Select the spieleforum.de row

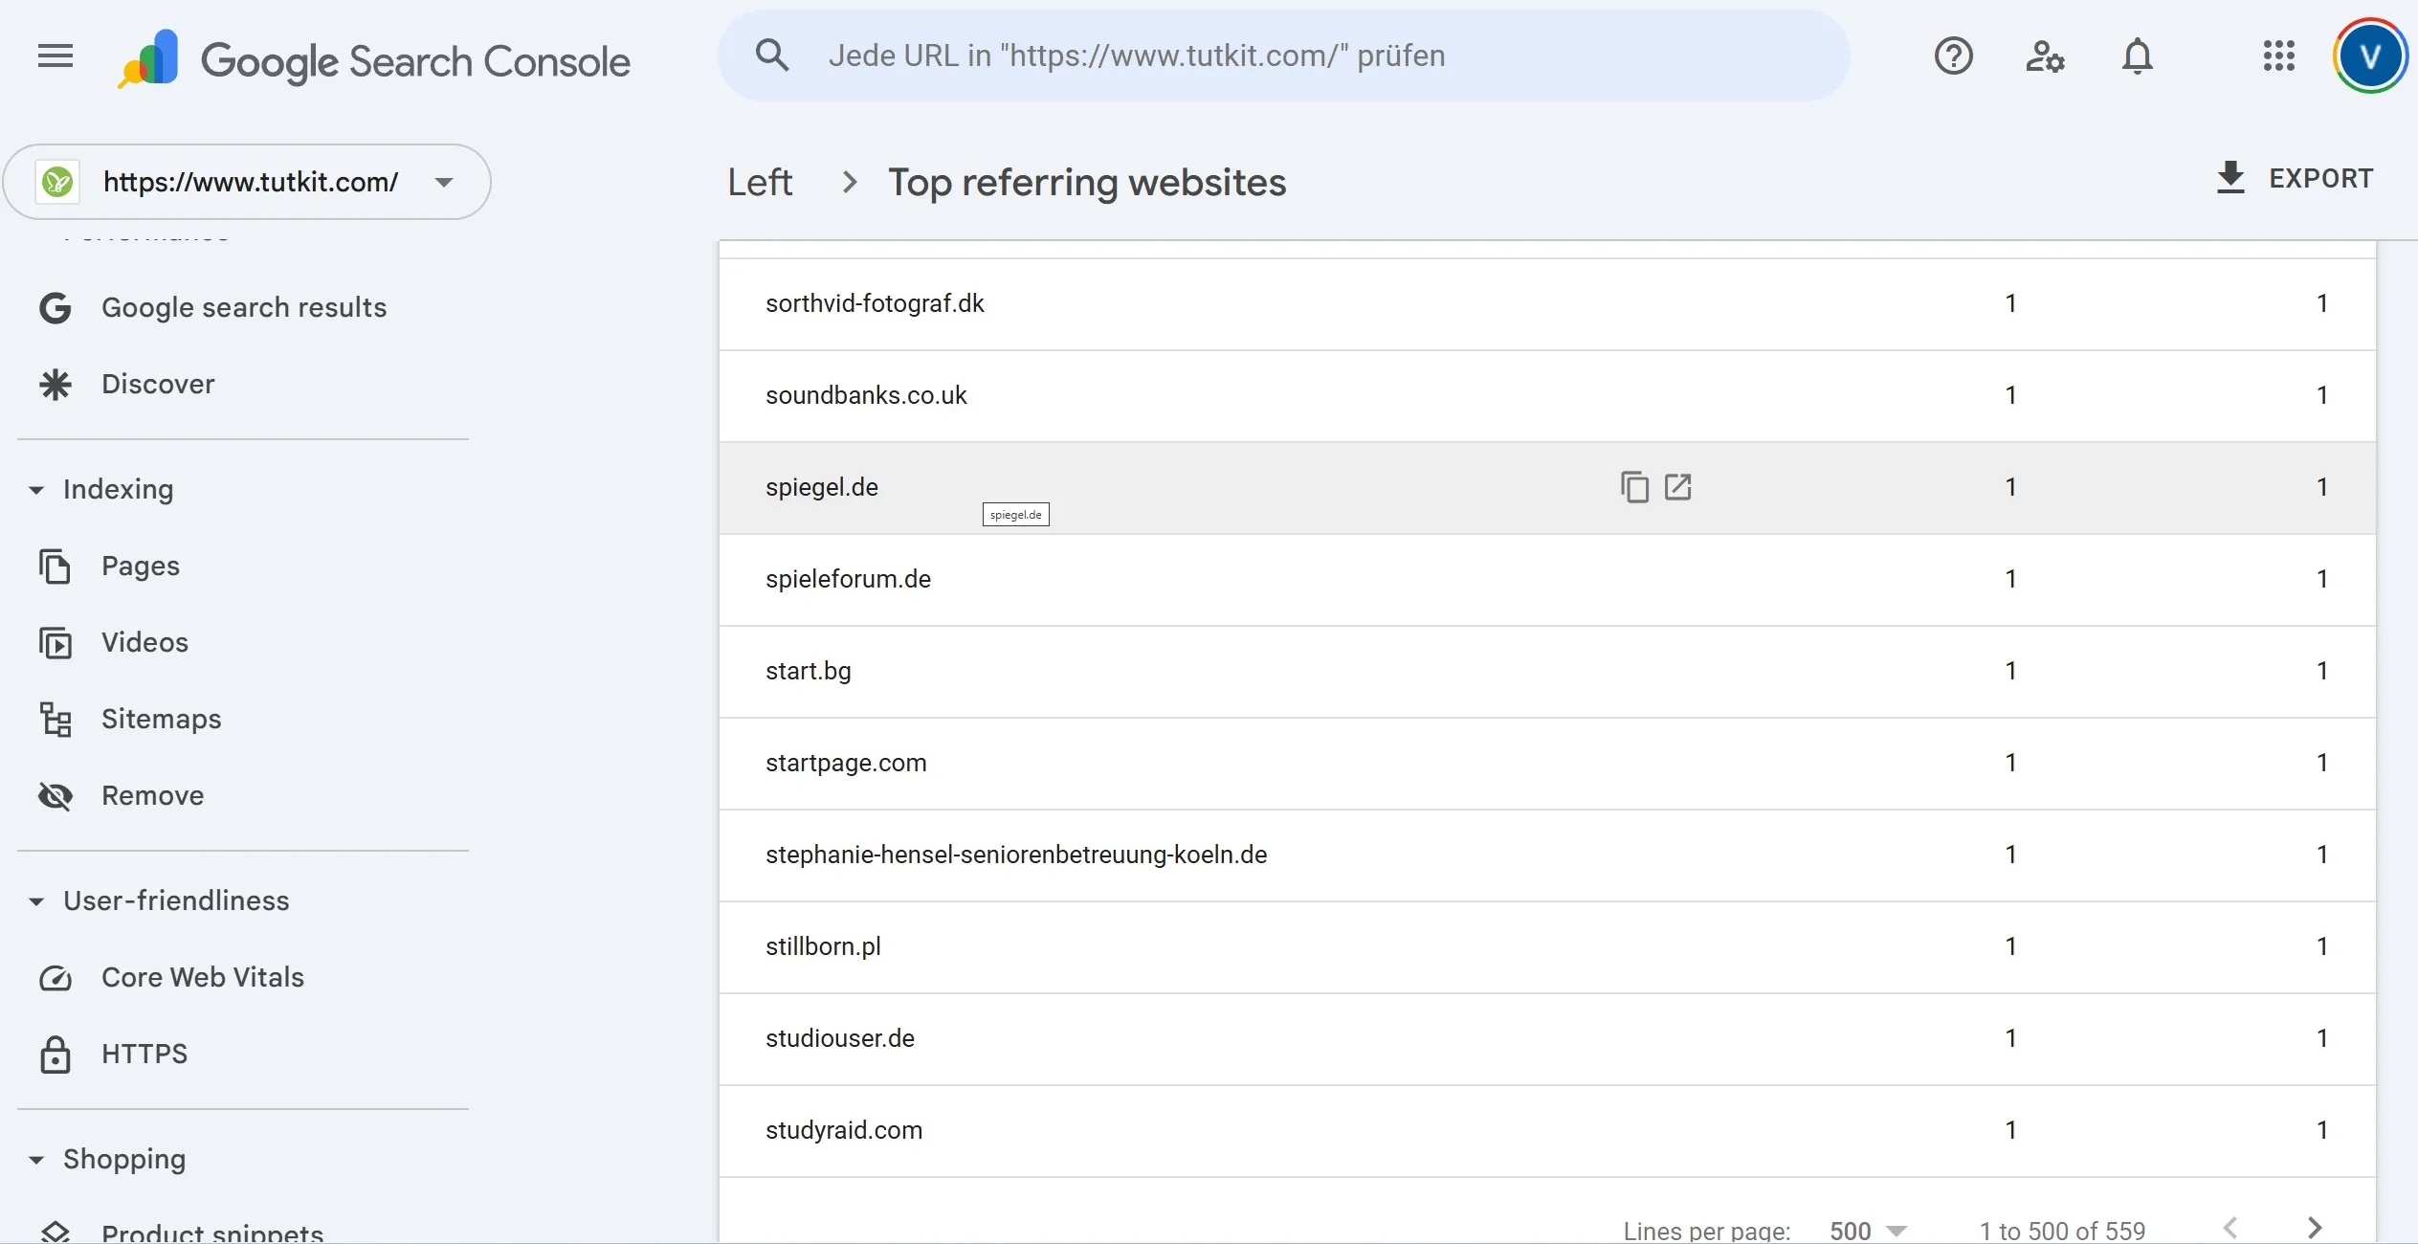click(1547, 579)
